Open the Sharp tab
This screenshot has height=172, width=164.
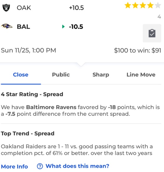pyautogui.click(x=101, y=75)
